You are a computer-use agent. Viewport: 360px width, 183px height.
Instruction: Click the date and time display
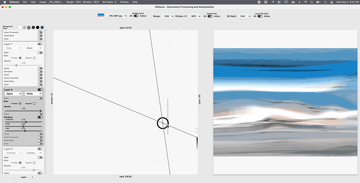347,2
